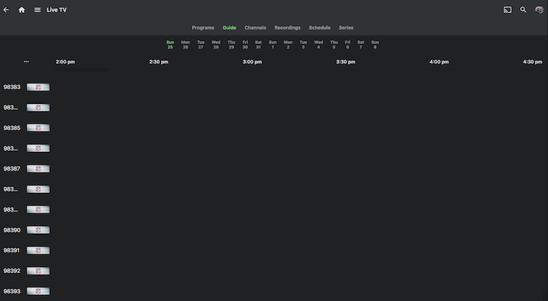Click the 4:30 pm time header
The width and height of the screenshot is (548, 301).
tap(533, 62)
